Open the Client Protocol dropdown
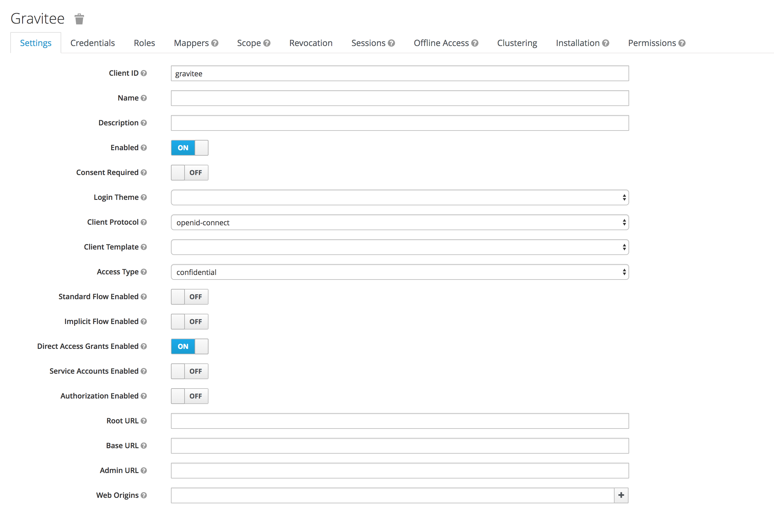The height and width of the screenshot is (513, 774). pos(399,223)
